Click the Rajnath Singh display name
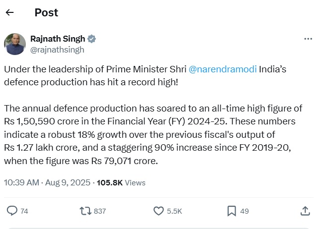 [58, 39]
